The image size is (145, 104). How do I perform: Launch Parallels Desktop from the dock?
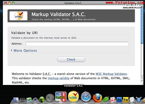(x=61, y=97)
